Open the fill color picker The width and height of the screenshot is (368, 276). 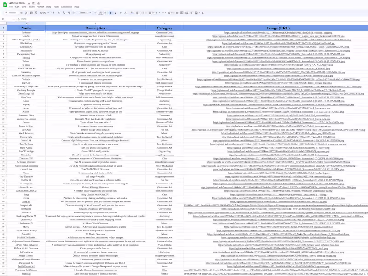coord(132,13)
